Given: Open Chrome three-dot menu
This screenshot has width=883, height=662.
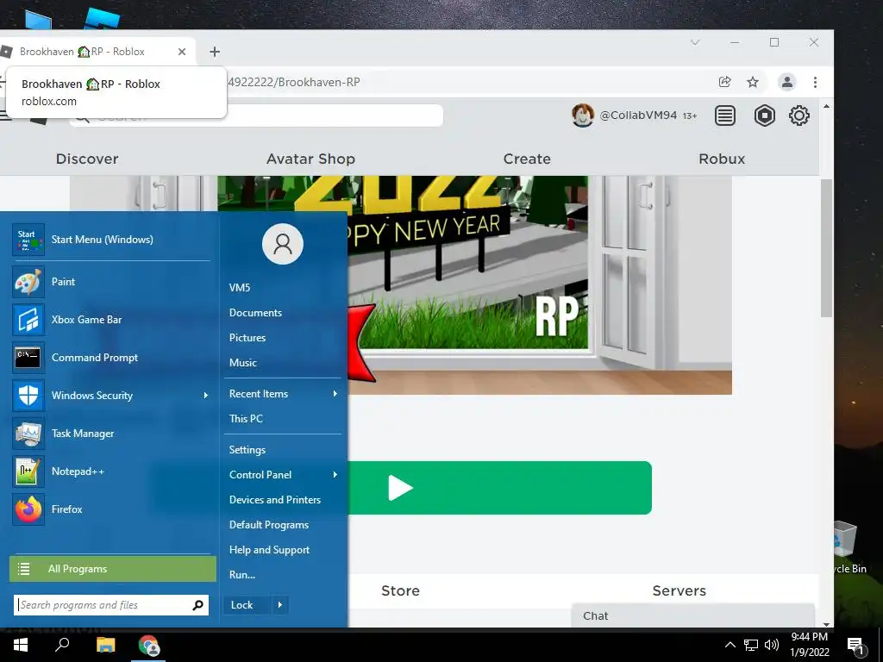Looking at the screenshot, I should pyautogui.click(x=815, y=82).
